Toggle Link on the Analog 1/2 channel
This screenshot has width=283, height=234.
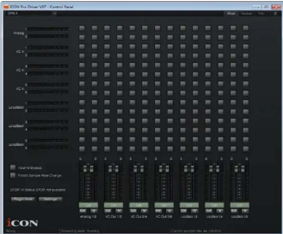coord(88,205)
